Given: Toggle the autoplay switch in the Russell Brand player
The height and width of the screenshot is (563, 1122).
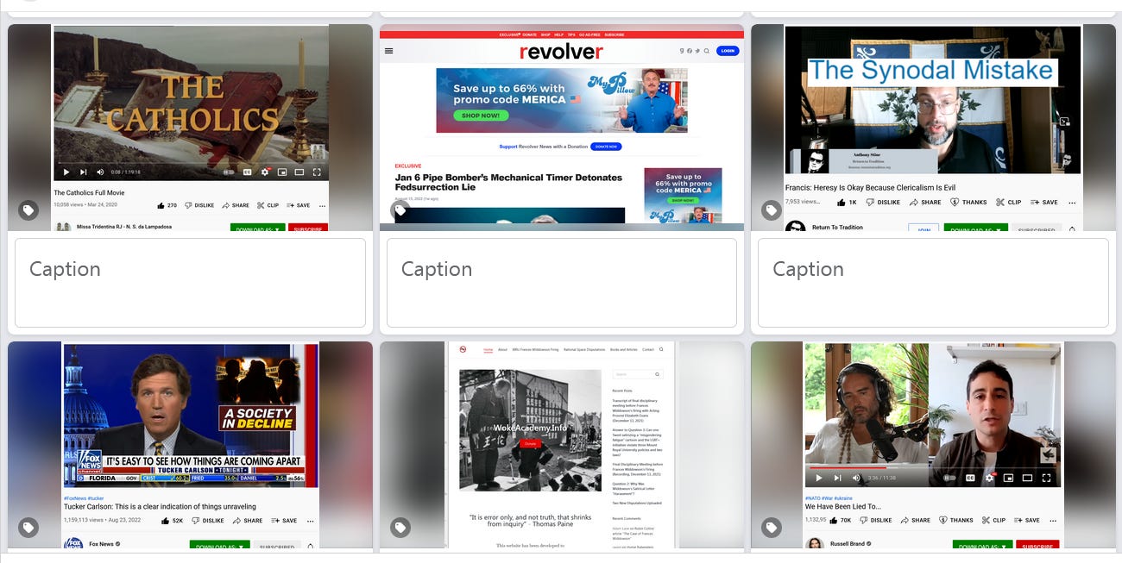Looking at the screenshot, I should pos(950,478).
